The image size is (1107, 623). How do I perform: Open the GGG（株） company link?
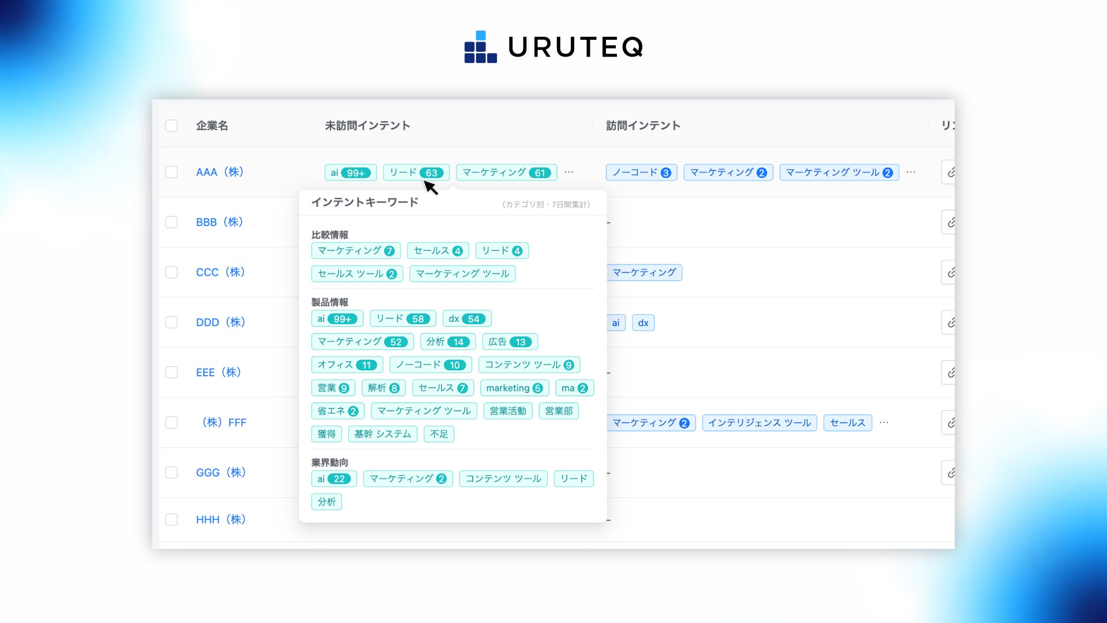click(221, 472)
